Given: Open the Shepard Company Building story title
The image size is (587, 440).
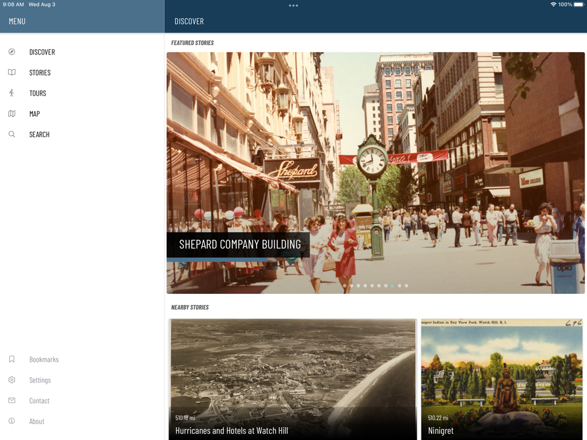Looking at the screenshot, I should click(x=240, y=244).
